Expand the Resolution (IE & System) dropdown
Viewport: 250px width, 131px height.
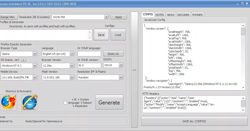point(106,17)
